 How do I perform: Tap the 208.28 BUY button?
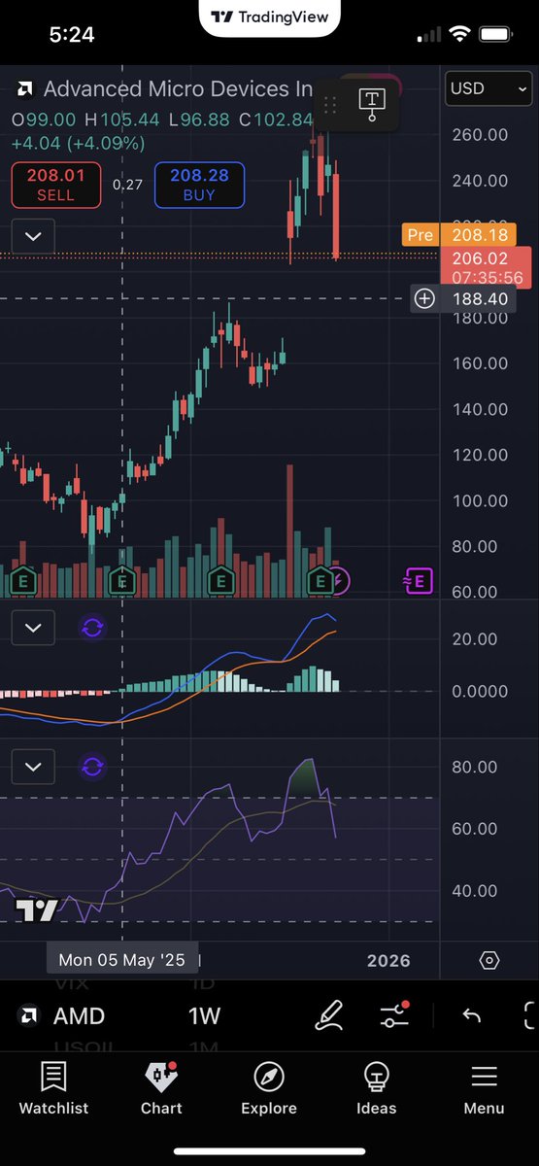199,185
